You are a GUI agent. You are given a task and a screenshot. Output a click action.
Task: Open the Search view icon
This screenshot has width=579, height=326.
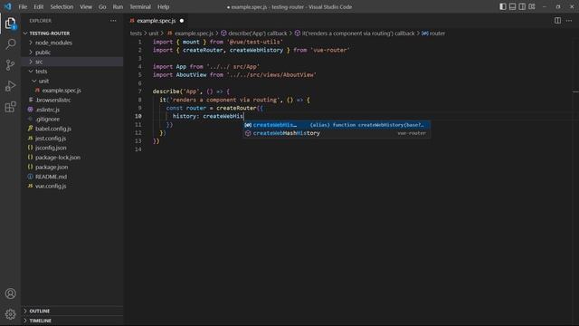(x=10, y=44)
